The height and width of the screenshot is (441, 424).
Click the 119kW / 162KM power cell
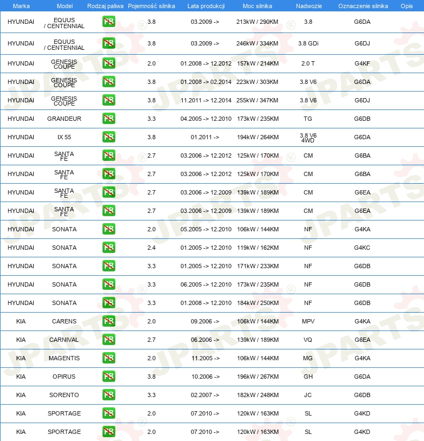258,248
